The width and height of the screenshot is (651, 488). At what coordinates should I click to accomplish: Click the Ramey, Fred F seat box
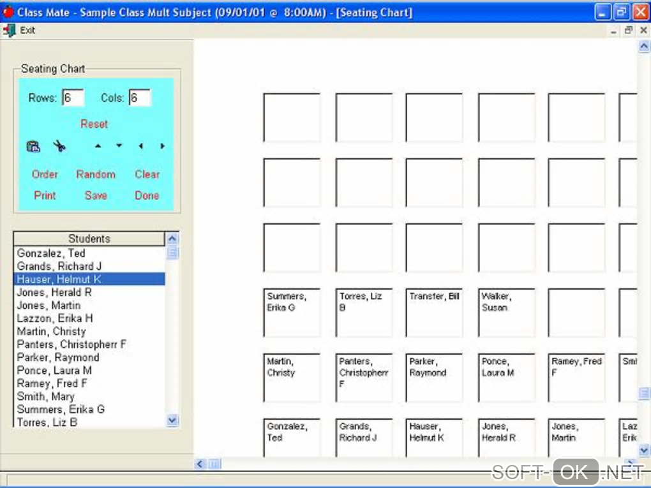tap(577, 378)
